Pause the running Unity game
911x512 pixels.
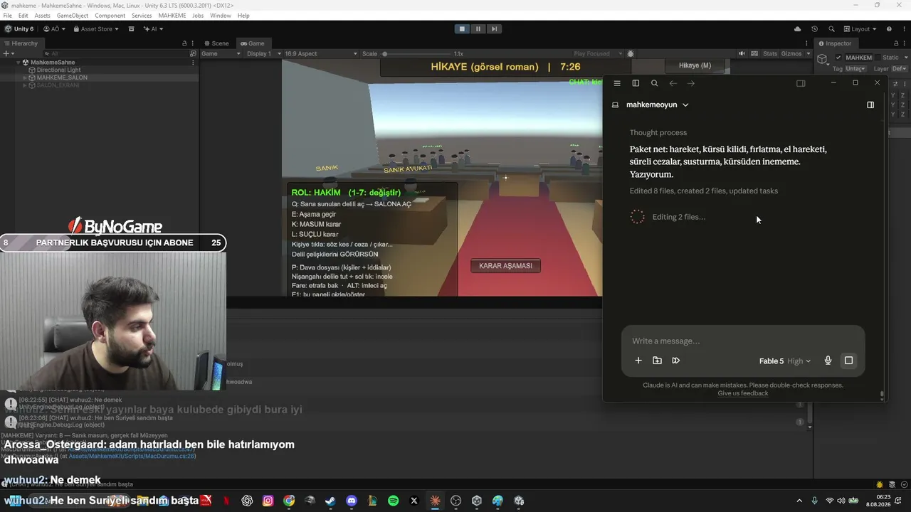(478, 29)
